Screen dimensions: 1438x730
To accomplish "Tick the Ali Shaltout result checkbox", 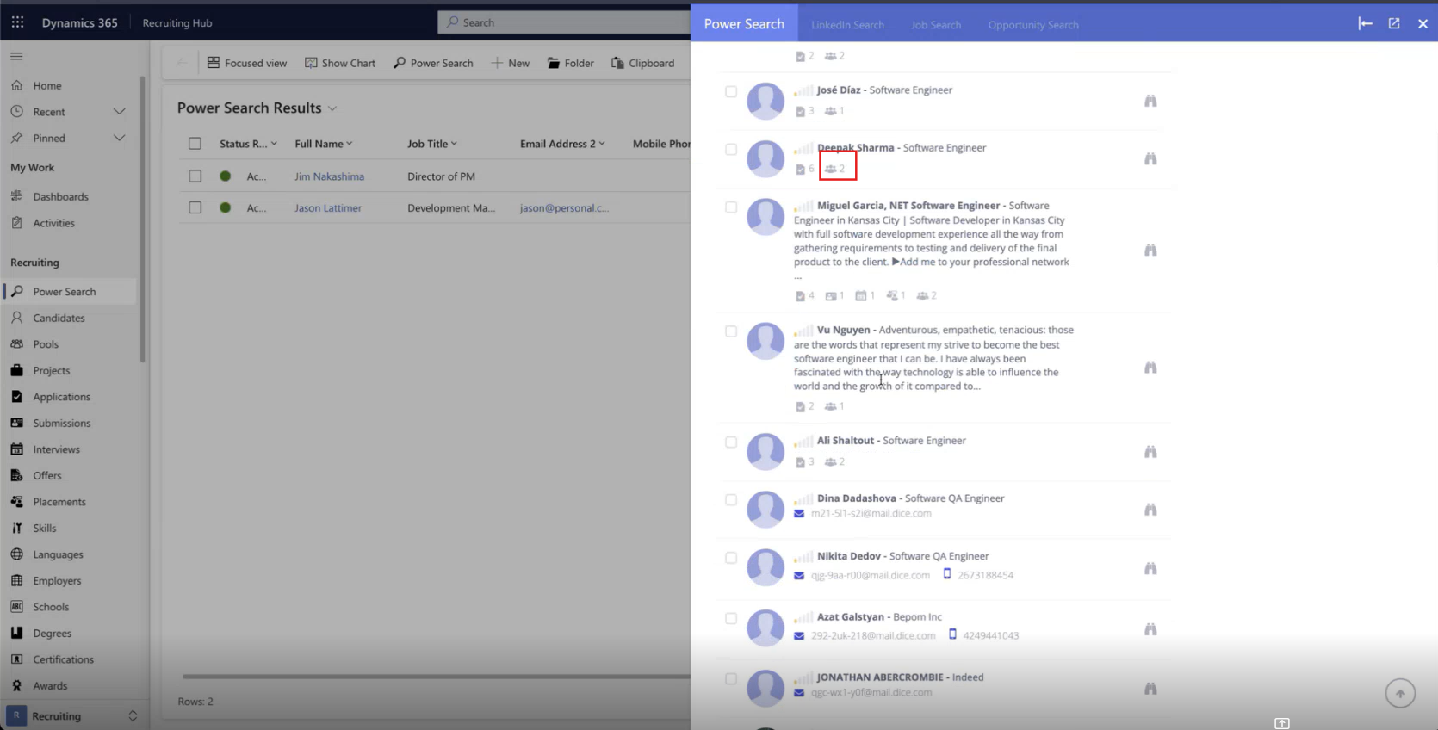I will (x=731, y=442).
